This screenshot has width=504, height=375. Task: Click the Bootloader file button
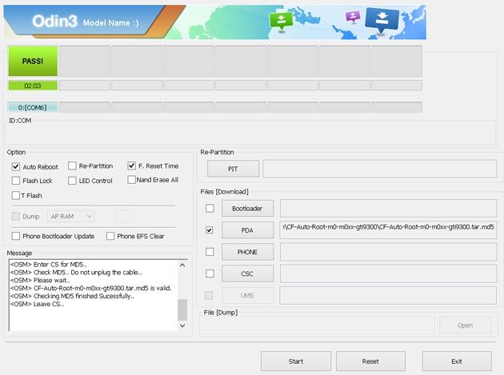[247, 208]
